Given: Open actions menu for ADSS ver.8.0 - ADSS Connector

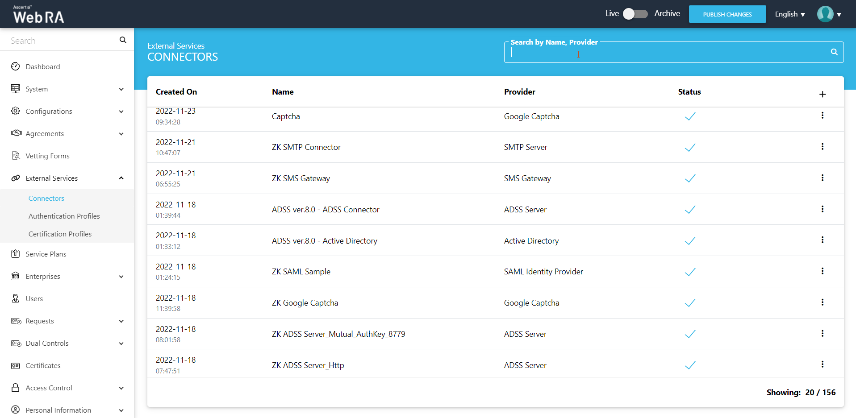Looking at the screenshot, I should (x=823, y=209).
